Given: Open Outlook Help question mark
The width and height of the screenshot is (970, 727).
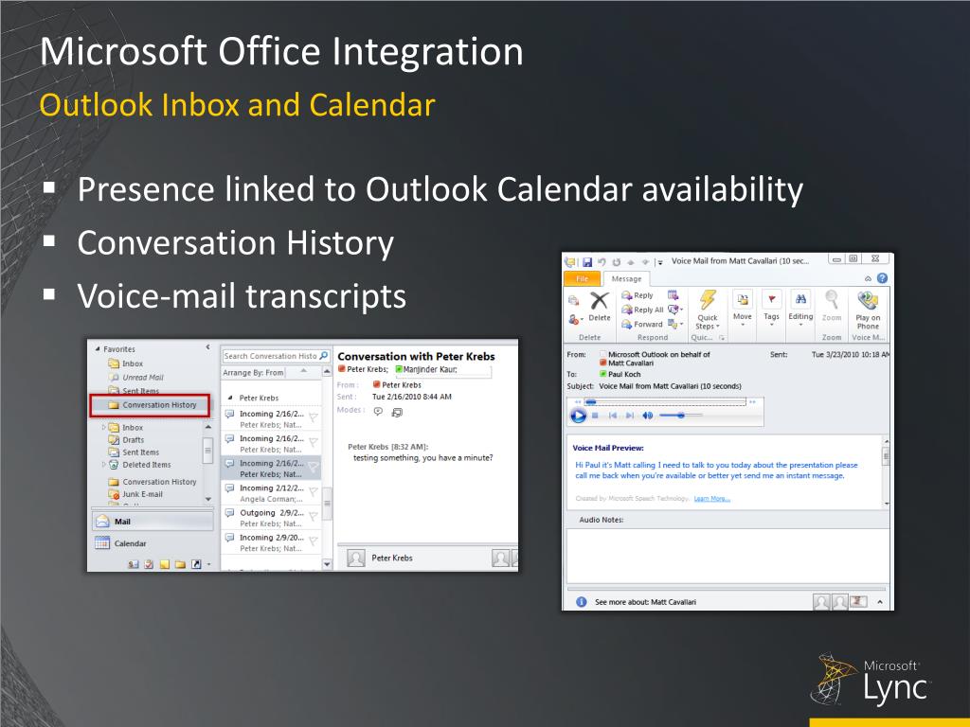Looking at the screenshot, I should tap(882, 278).
